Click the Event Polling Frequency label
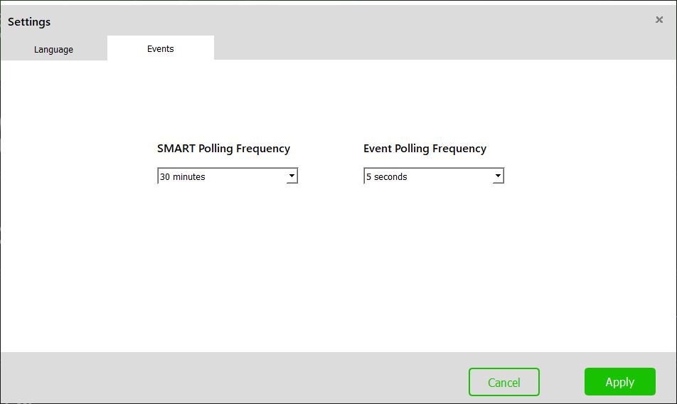This screenshot has width=677, height=404. (x=425, y=149)
